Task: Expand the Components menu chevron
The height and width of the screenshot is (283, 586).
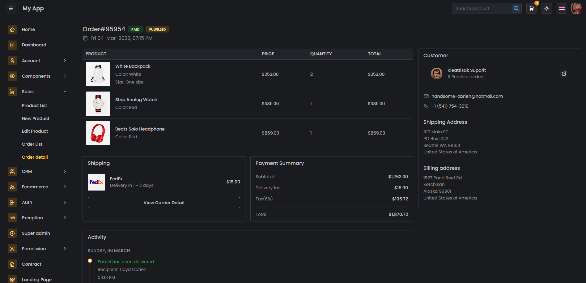Action: tap(65, 76)
